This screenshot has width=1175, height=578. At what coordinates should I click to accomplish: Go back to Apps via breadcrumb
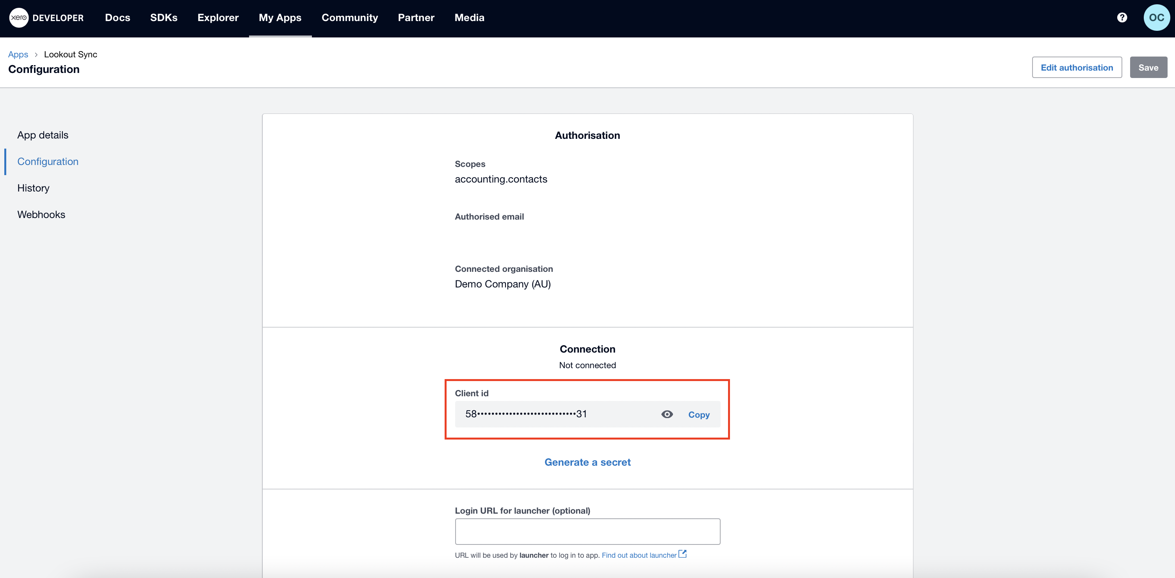click(x=18, y=55)
